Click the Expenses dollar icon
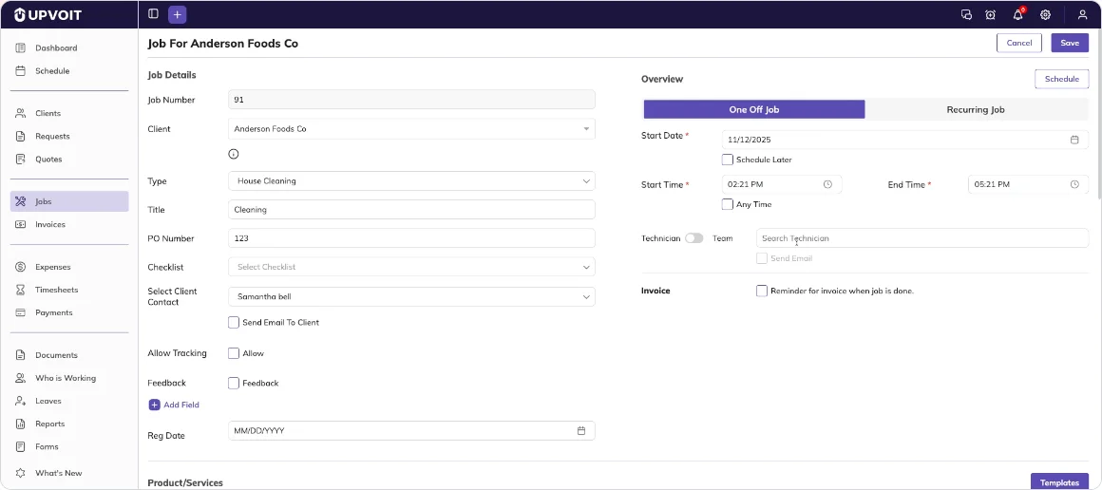The width and height of the screenshot is (1102, 490). pos(20,267)
